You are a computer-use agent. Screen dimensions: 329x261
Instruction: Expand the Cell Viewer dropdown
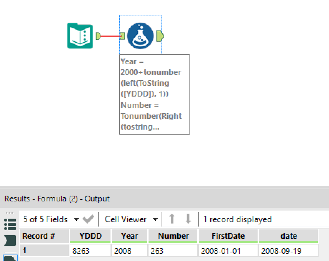pyautogui.click(x=131, y=219)
